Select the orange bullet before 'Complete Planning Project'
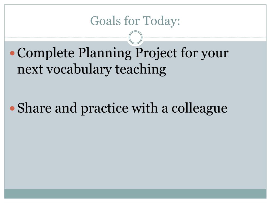This screenshot has height=203, width=271. click(12, 53)
